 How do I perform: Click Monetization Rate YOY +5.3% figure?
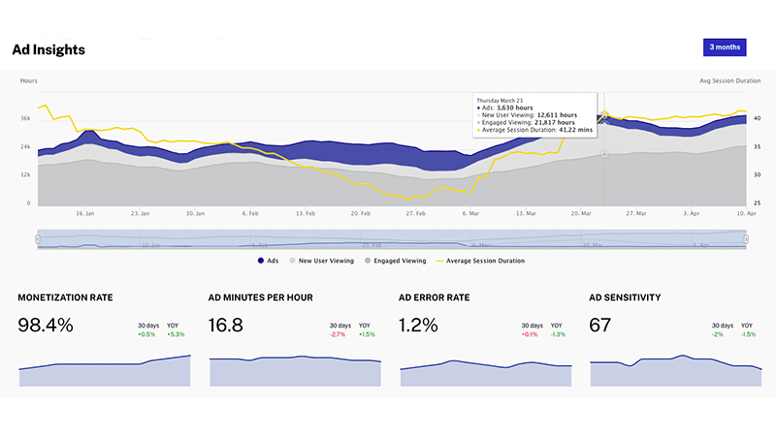pos(175,334)
